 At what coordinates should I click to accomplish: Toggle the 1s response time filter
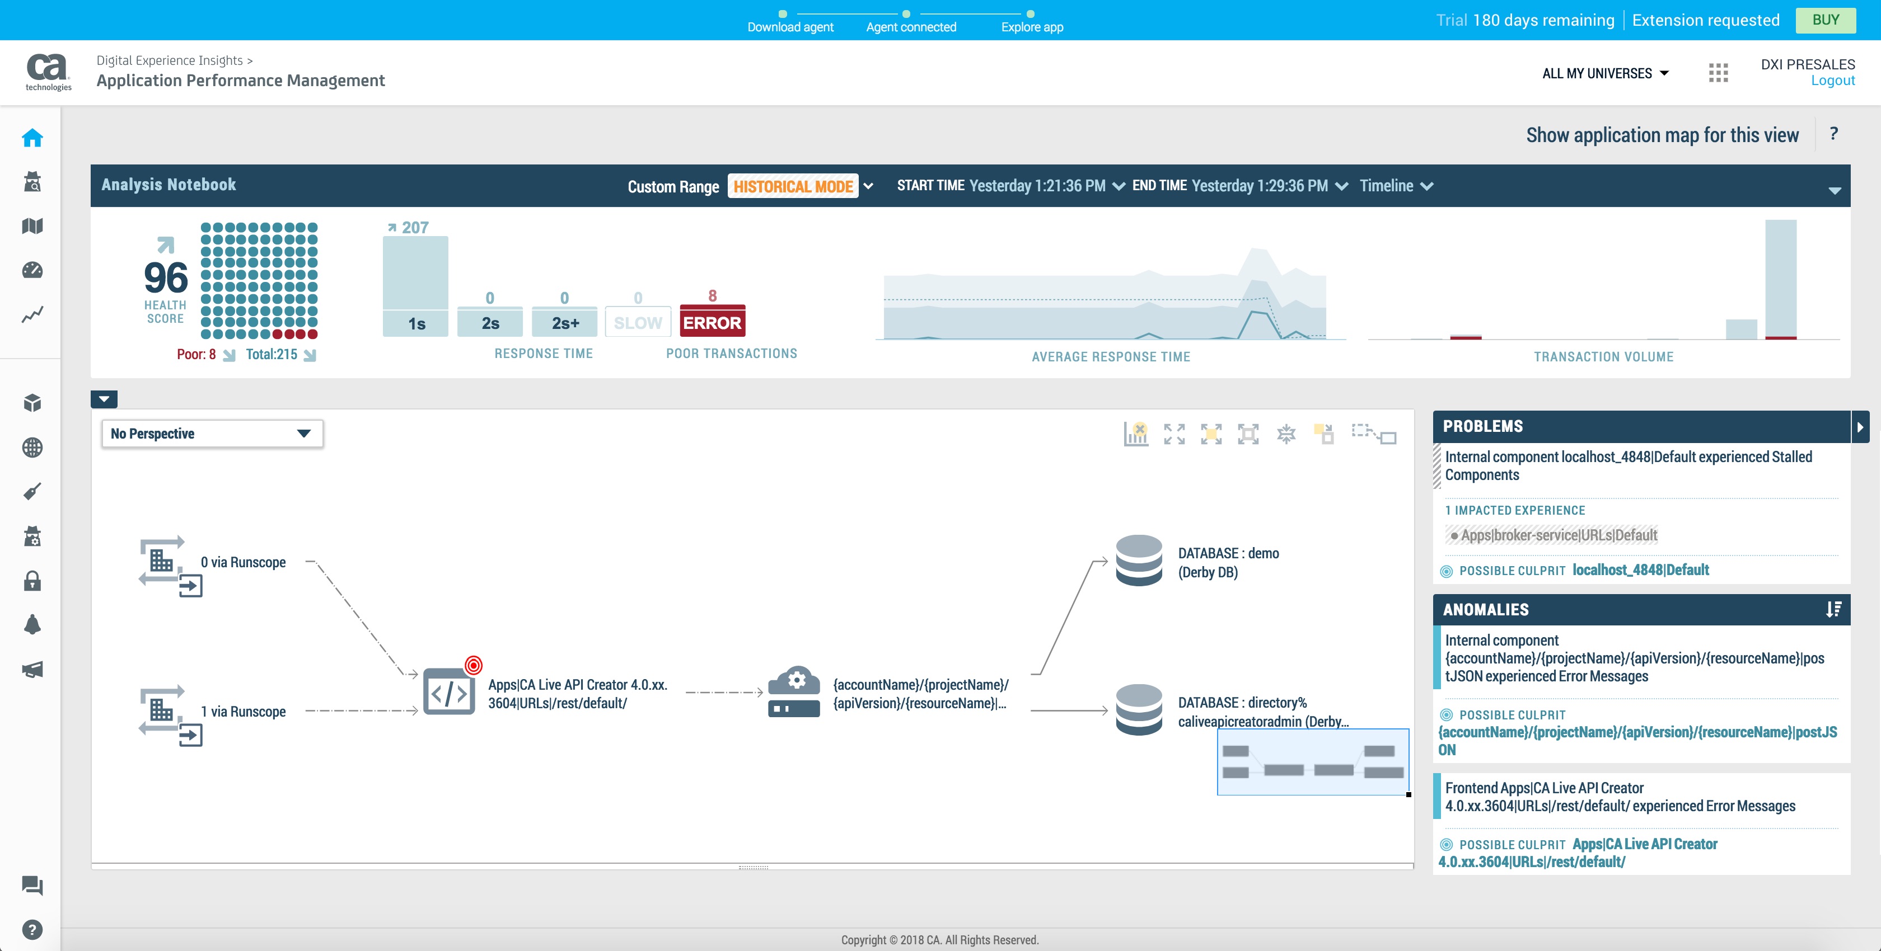pyautogui.click(x=415, y=323)
